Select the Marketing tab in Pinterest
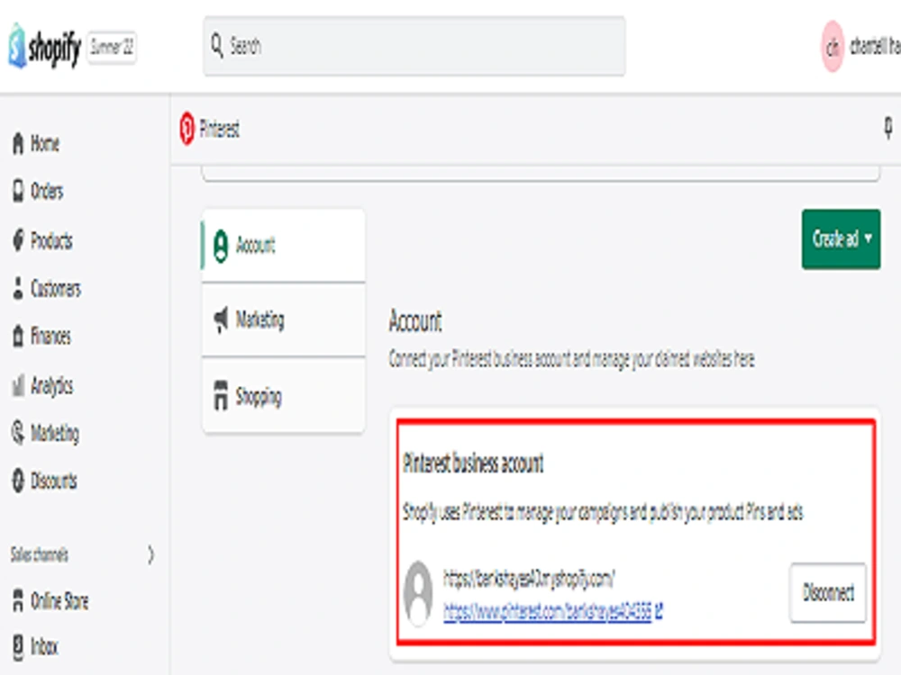 [x=283, y=319]
